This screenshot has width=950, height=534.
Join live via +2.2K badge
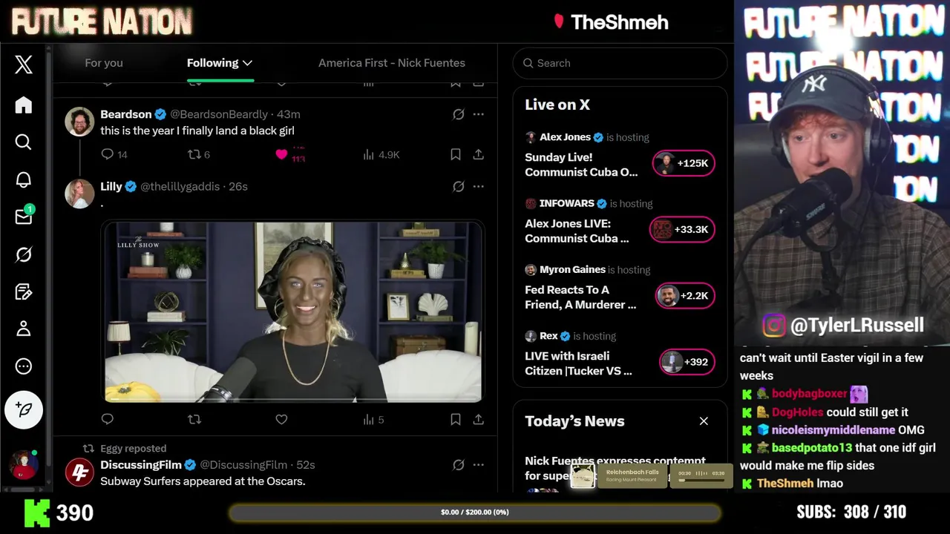pyautogui.click(x=685, y=295)
